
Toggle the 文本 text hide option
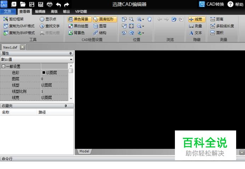coord(195,33)
